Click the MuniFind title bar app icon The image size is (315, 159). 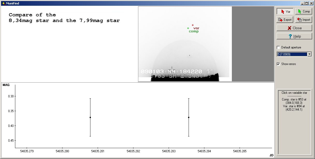[x=3, y=3]
